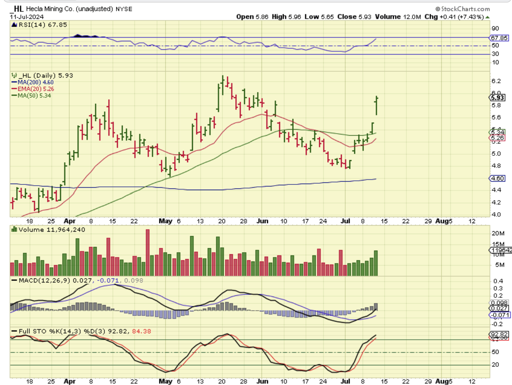Click the Full STO legend line marker

tap(14, 331)
